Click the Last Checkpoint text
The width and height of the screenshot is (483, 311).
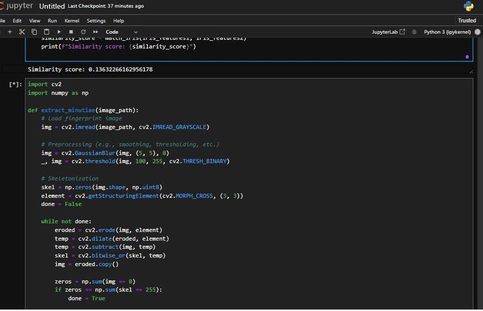[x=105, y=6]
